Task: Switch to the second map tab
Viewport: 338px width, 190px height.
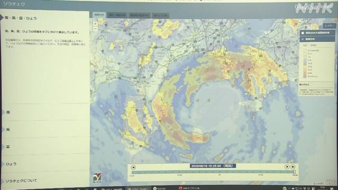Action: pos(117,15)
